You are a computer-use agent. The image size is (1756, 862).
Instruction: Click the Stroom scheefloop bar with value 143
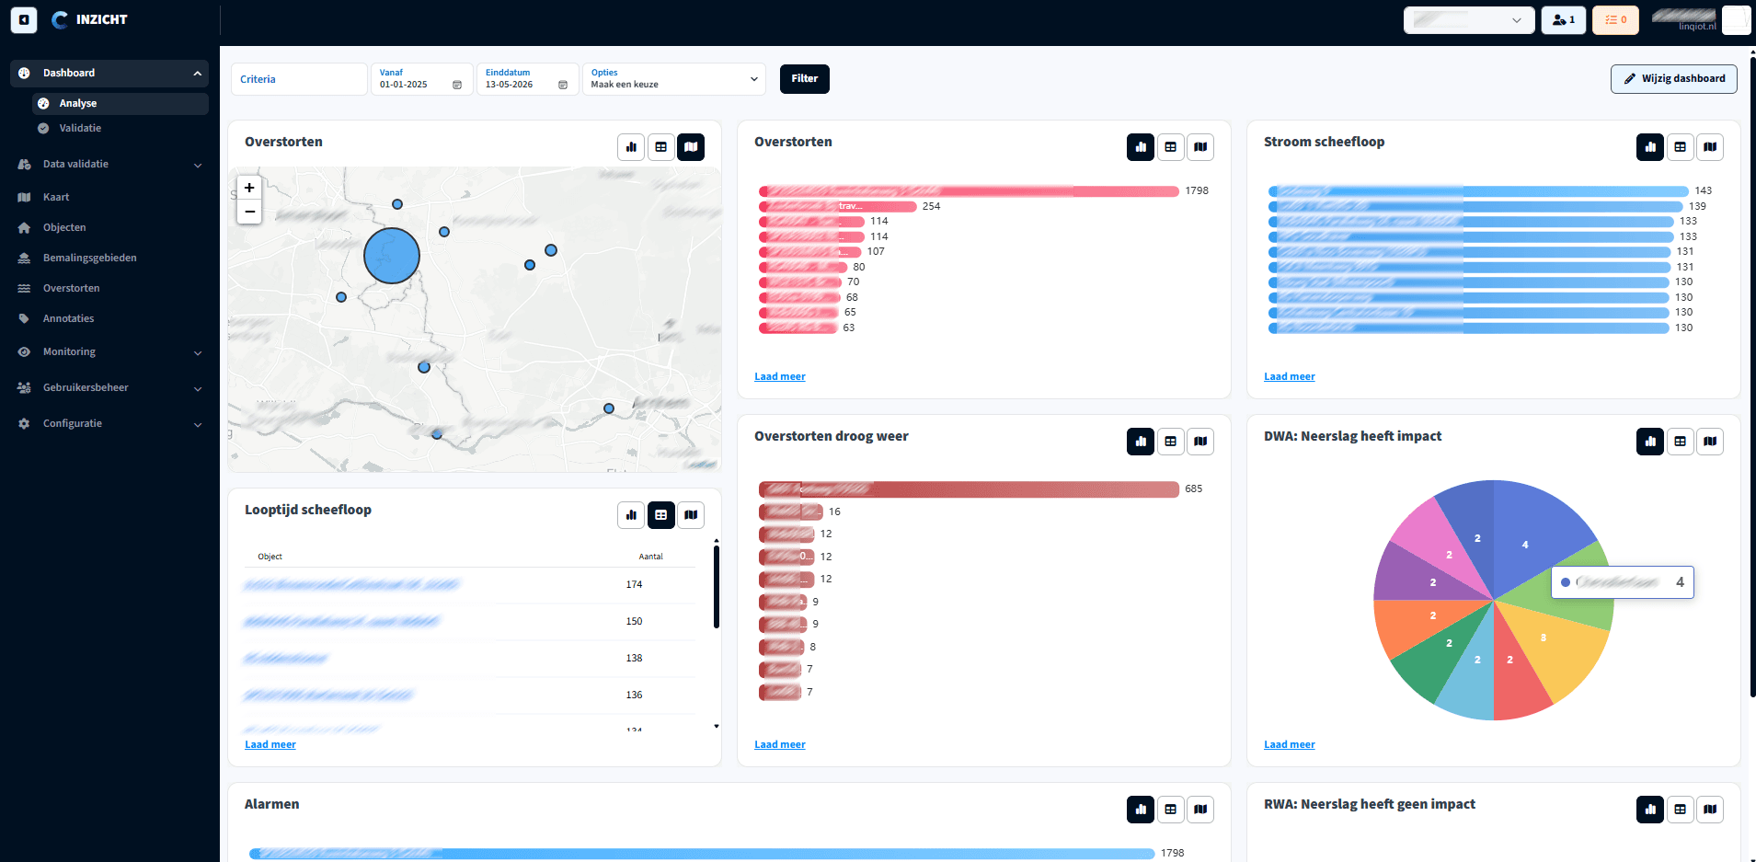[1478, 191]
